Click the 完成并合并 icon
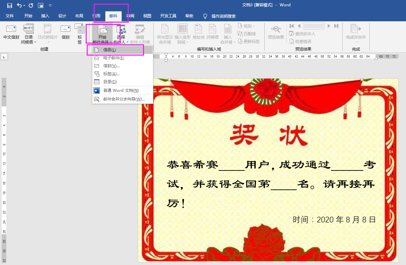 coord(356,33)
